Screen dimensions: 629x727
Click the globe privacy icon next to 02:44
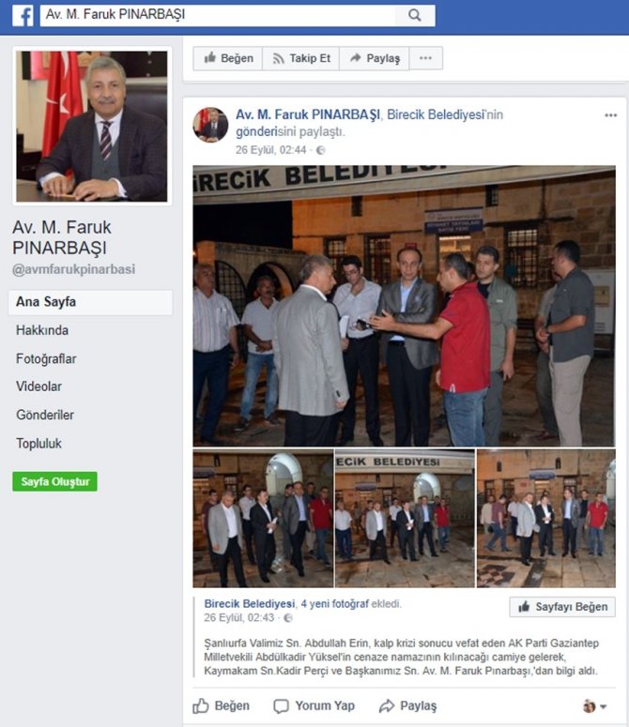pos(320,150)
